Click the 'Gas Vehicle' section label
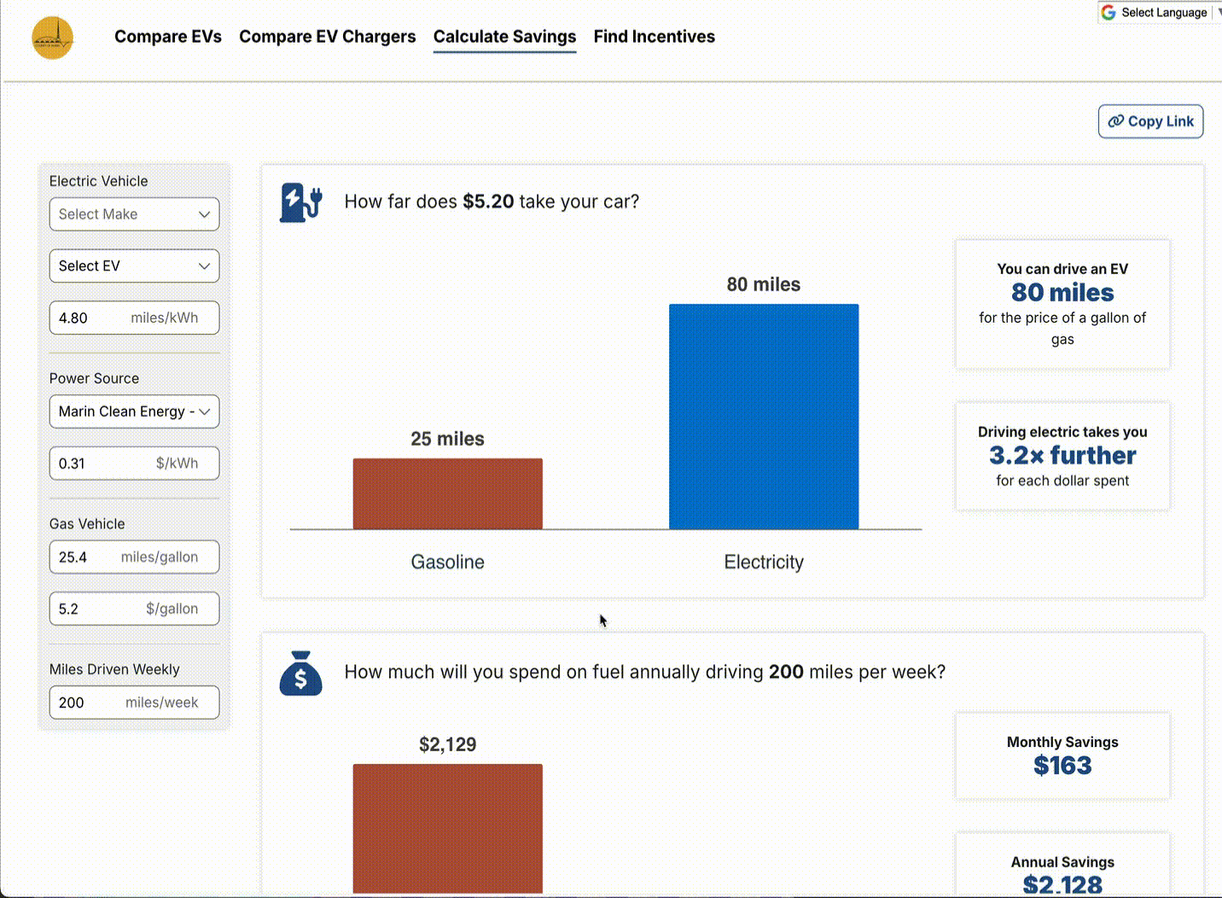The image size is (1222, 898). [x=87, y=524]
